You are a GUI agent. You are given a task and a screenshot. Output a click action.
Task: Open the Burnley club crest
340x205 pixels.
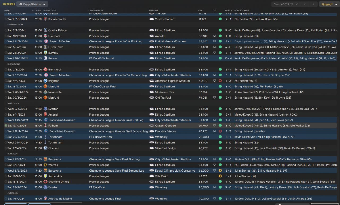(45, 53)
